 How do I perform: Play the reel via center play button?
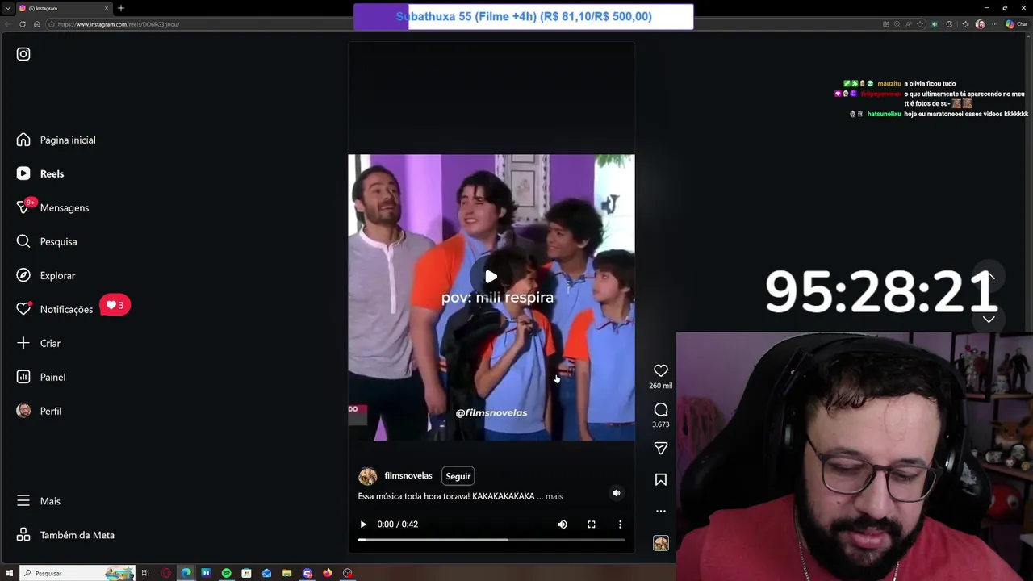click(491, 277)
